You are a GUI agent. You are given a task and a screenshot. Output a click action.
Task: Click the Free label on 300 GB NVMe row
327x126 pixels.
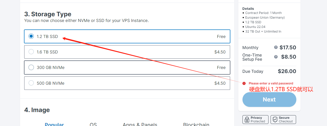tap(221, 67)
